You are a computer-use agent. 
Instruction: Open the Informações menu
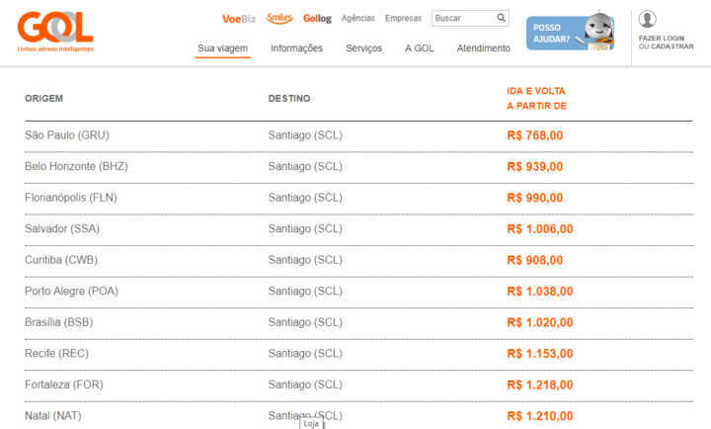[x=296, y=48]
